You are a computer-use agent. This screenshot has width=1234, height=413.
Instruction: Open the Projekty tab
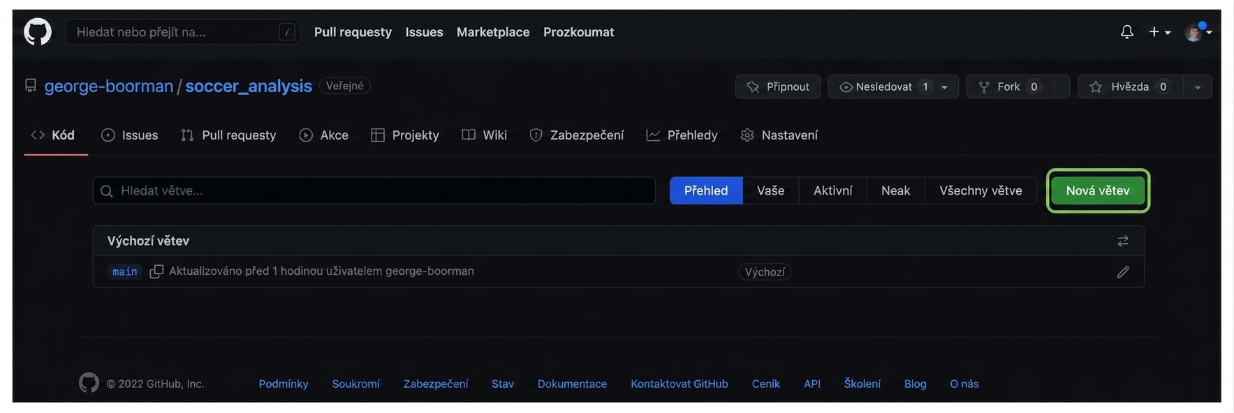[405, 135]
